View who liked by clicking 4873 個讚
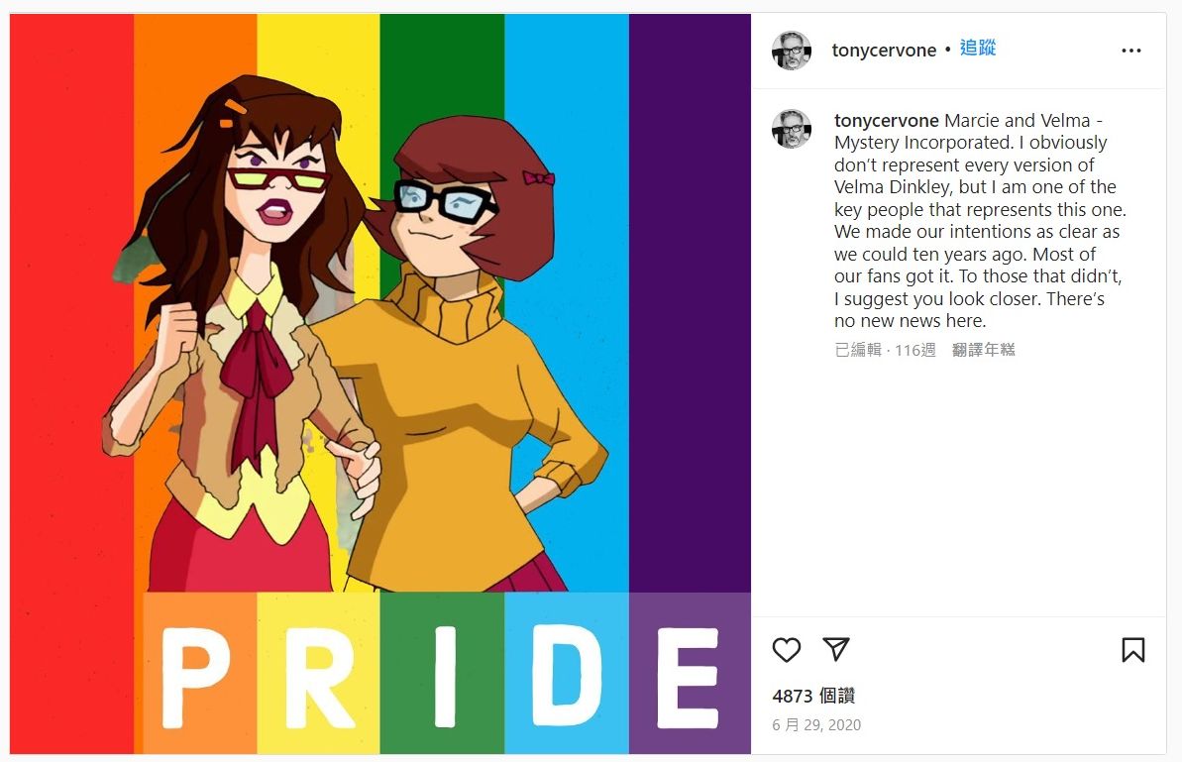This screenshot has height=762, width=1182. click(812, 696)
